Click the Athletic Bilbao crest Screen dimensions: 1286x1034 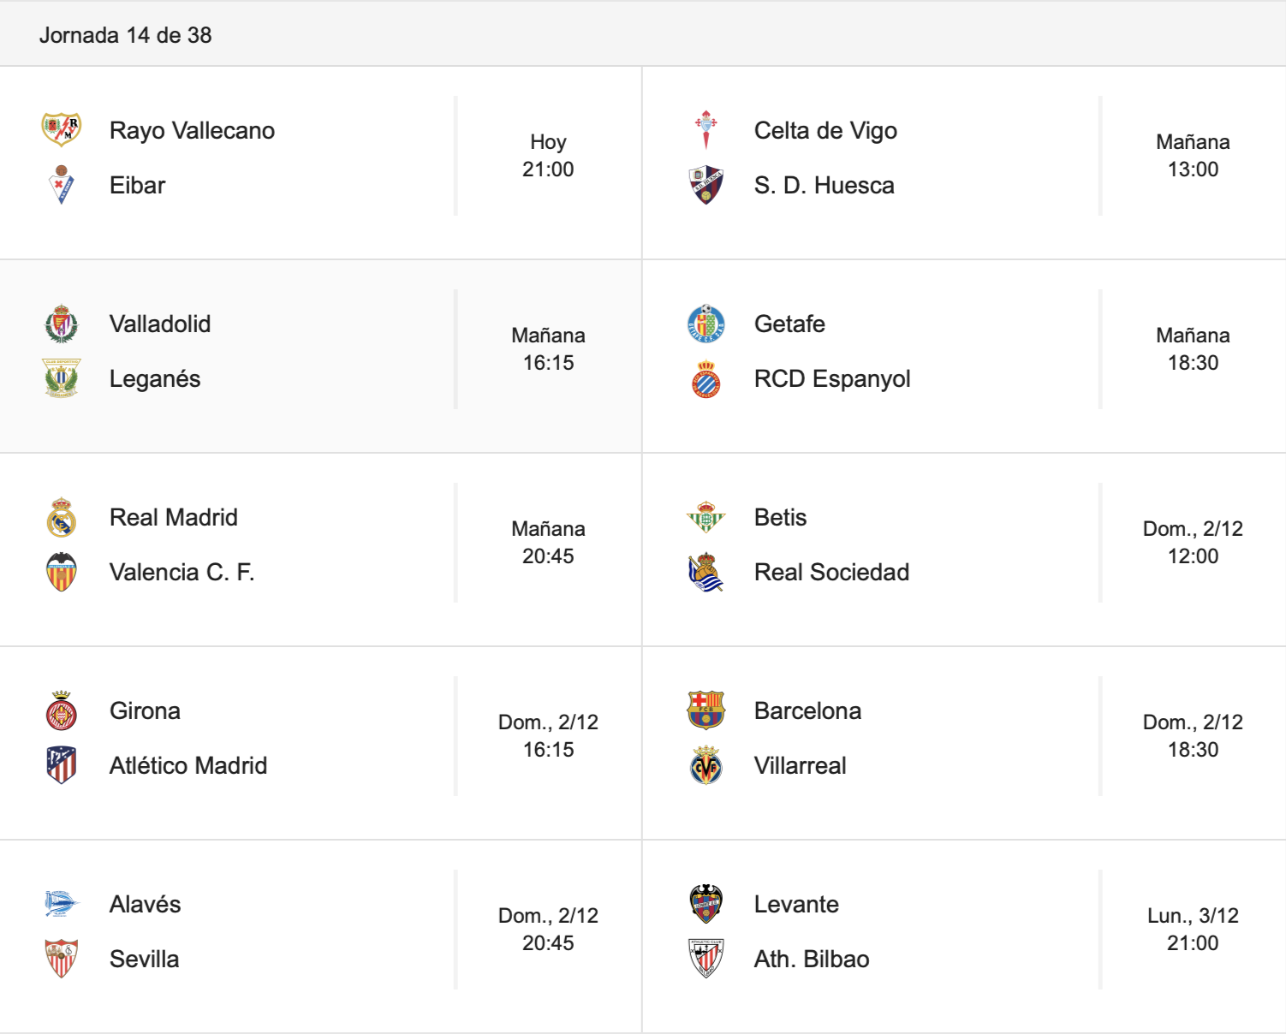point(706,959)
